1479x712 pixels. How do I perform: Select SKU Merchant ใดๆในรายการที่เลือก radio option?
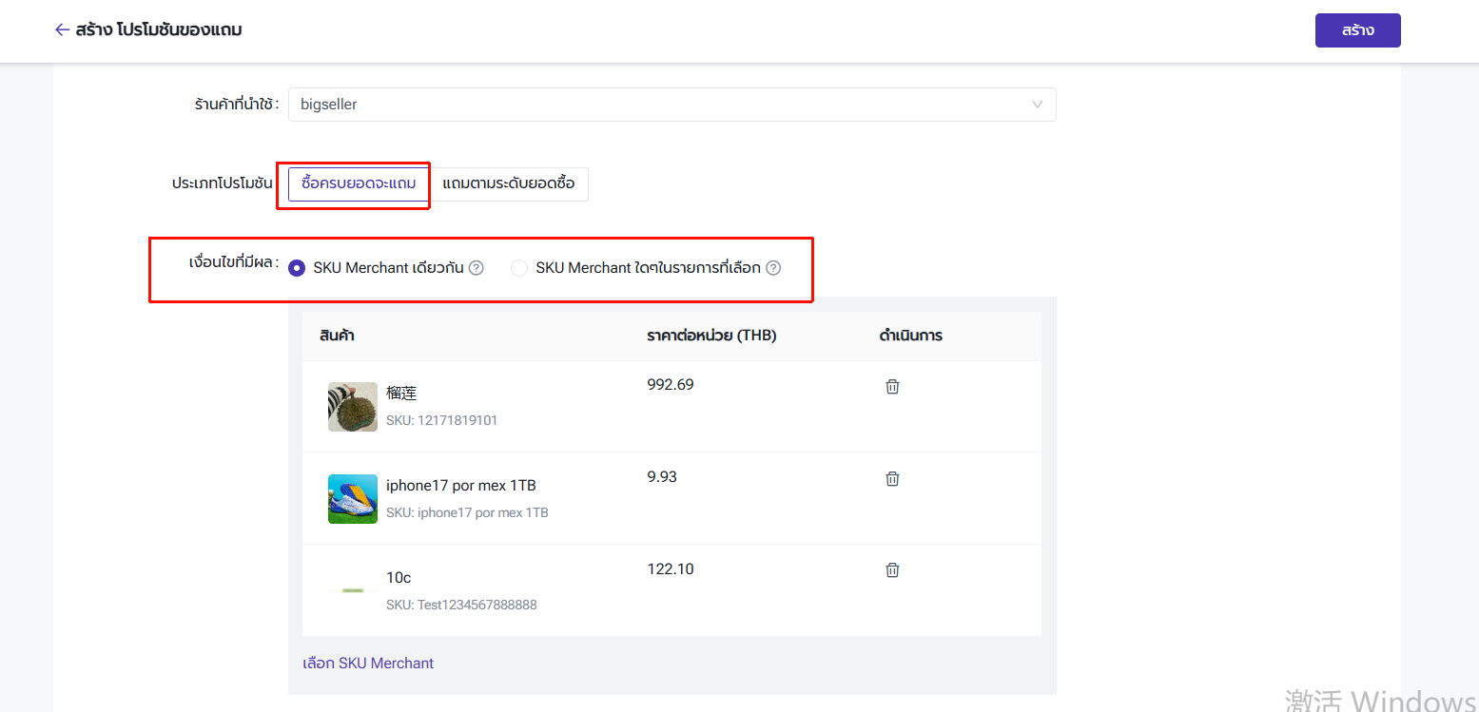[519, 268]
